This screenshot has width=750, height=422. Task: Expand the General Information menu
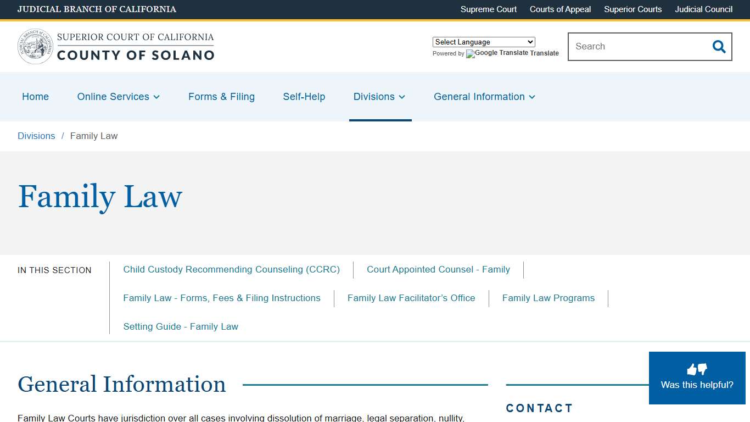pyautogui.click(x=483, y=97)
